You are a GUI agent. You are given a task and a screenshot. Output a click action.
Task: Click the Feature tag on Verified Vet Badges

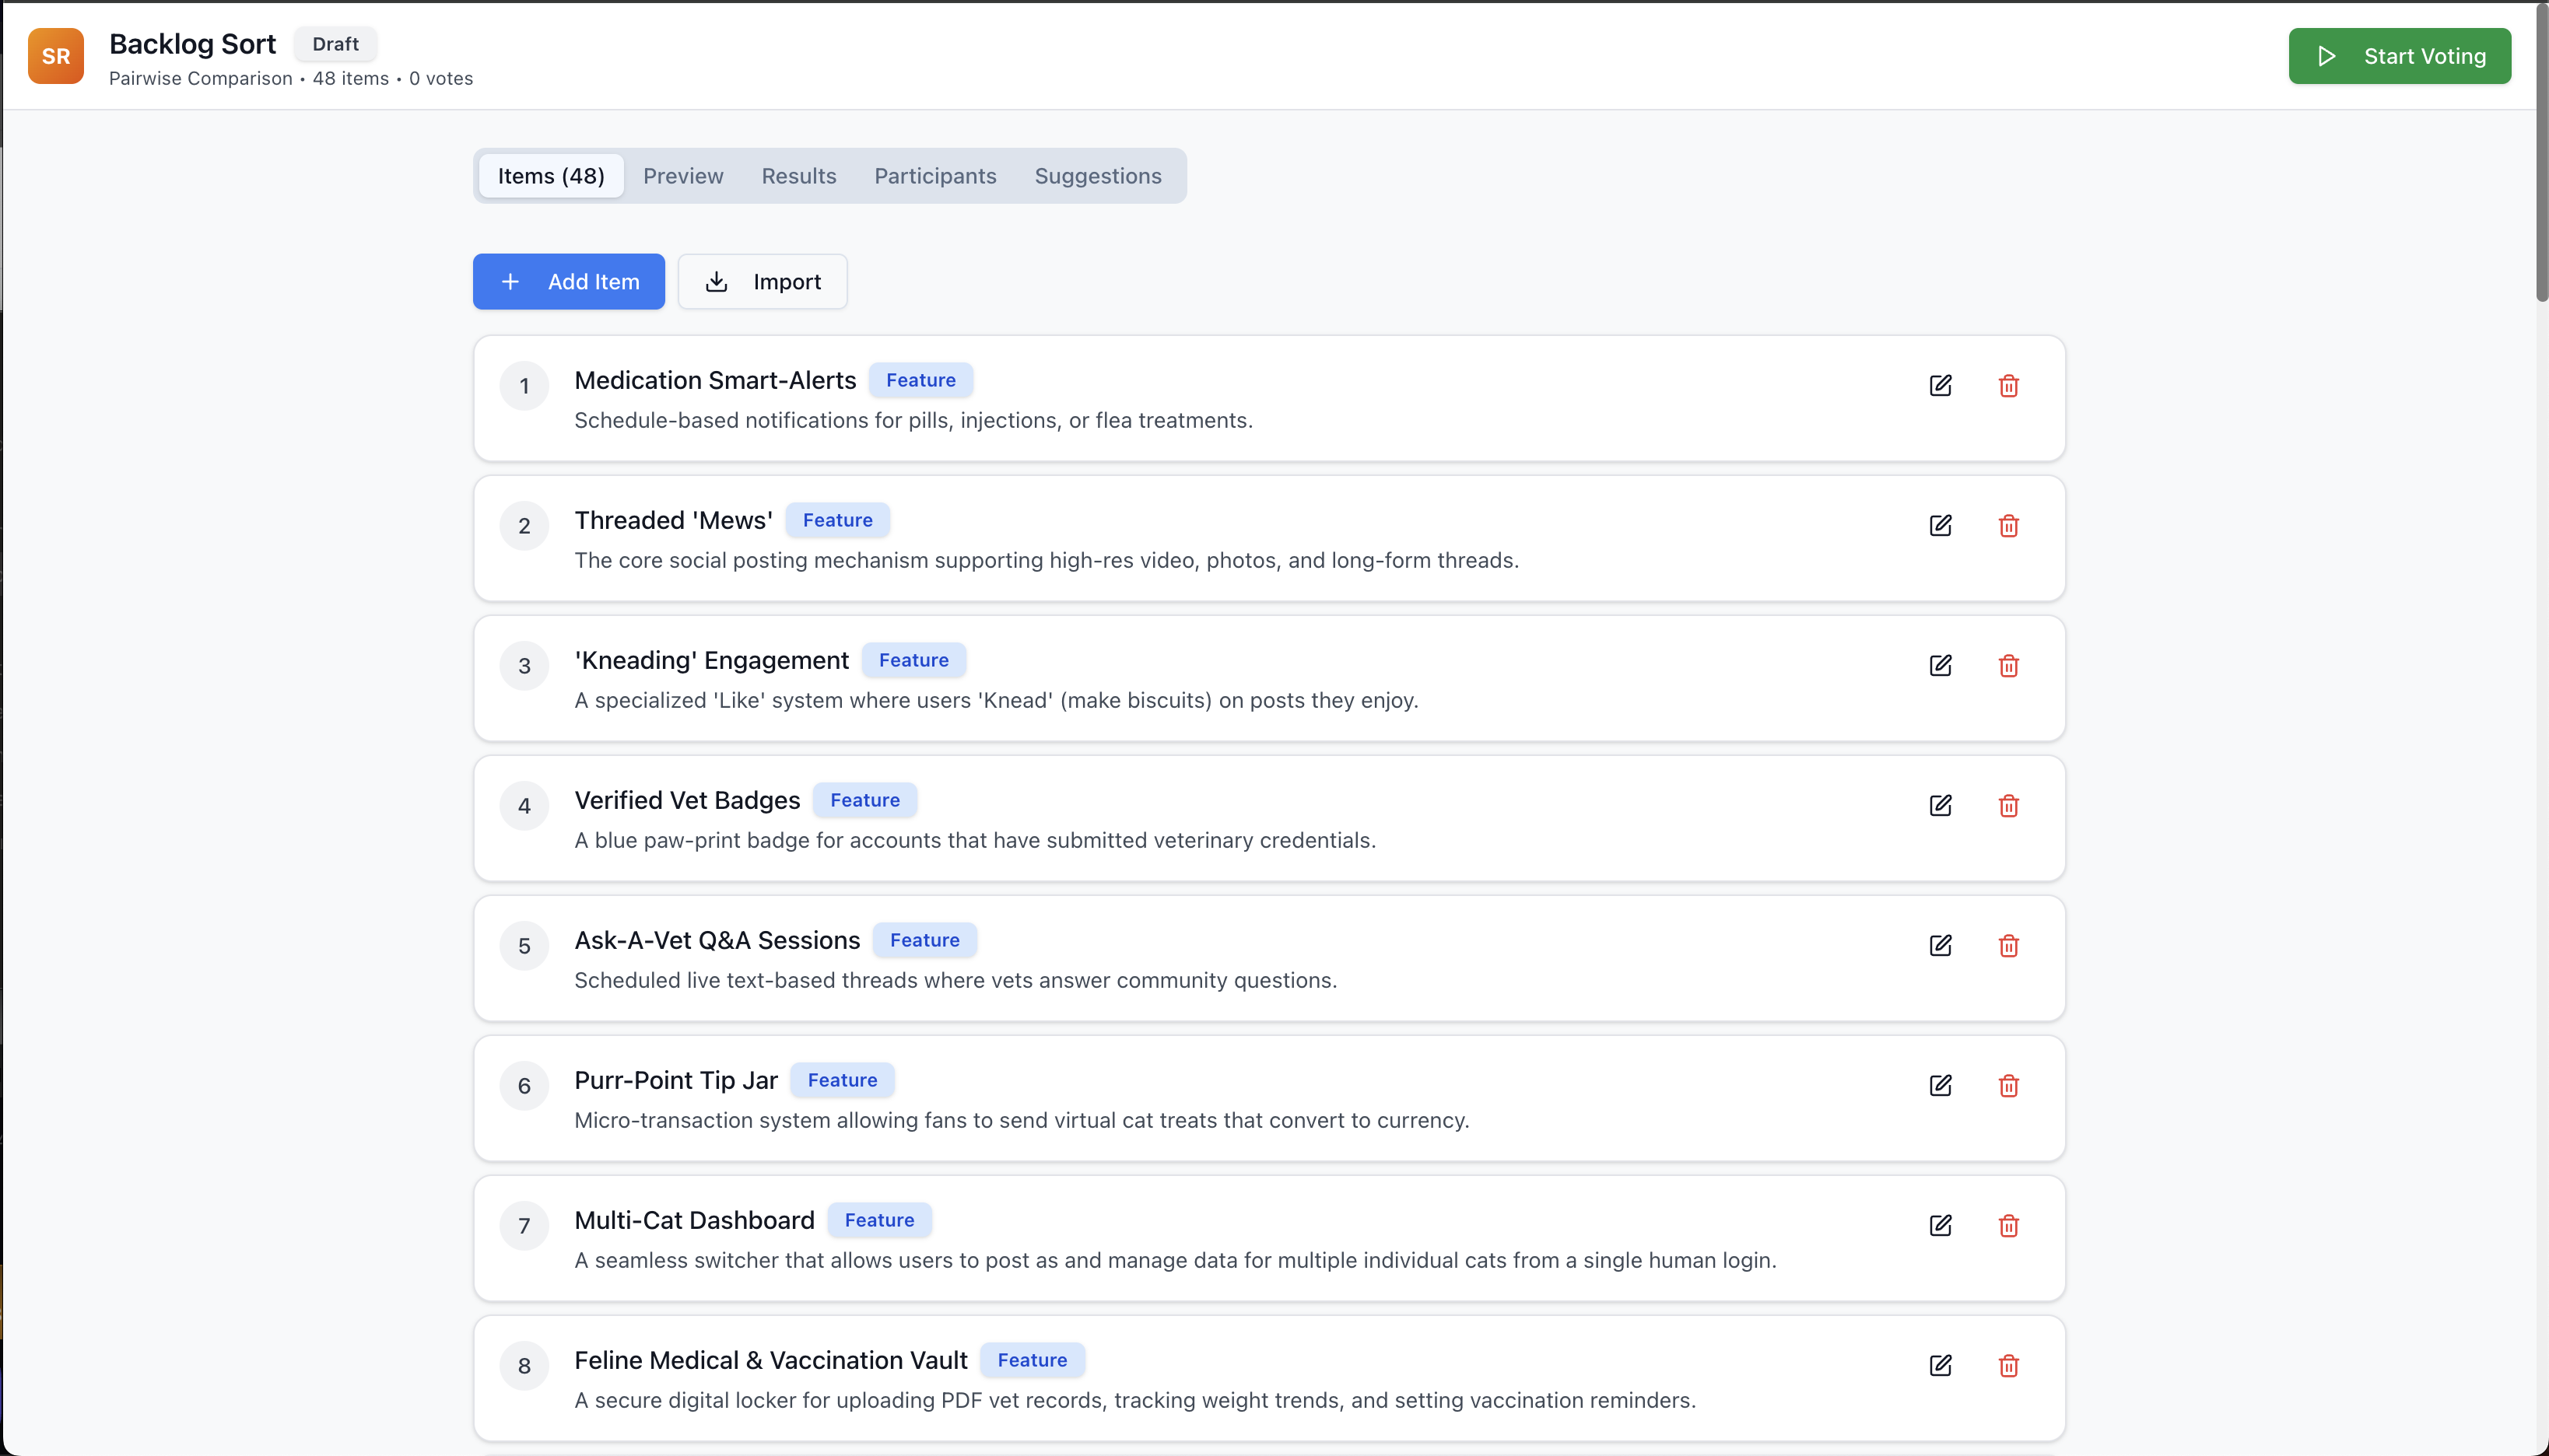[x=864, y=800]
